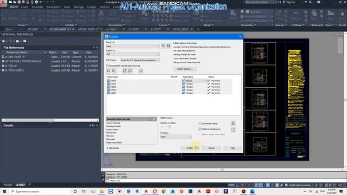Collapse details via Hide Details

(x=113, y=148)
